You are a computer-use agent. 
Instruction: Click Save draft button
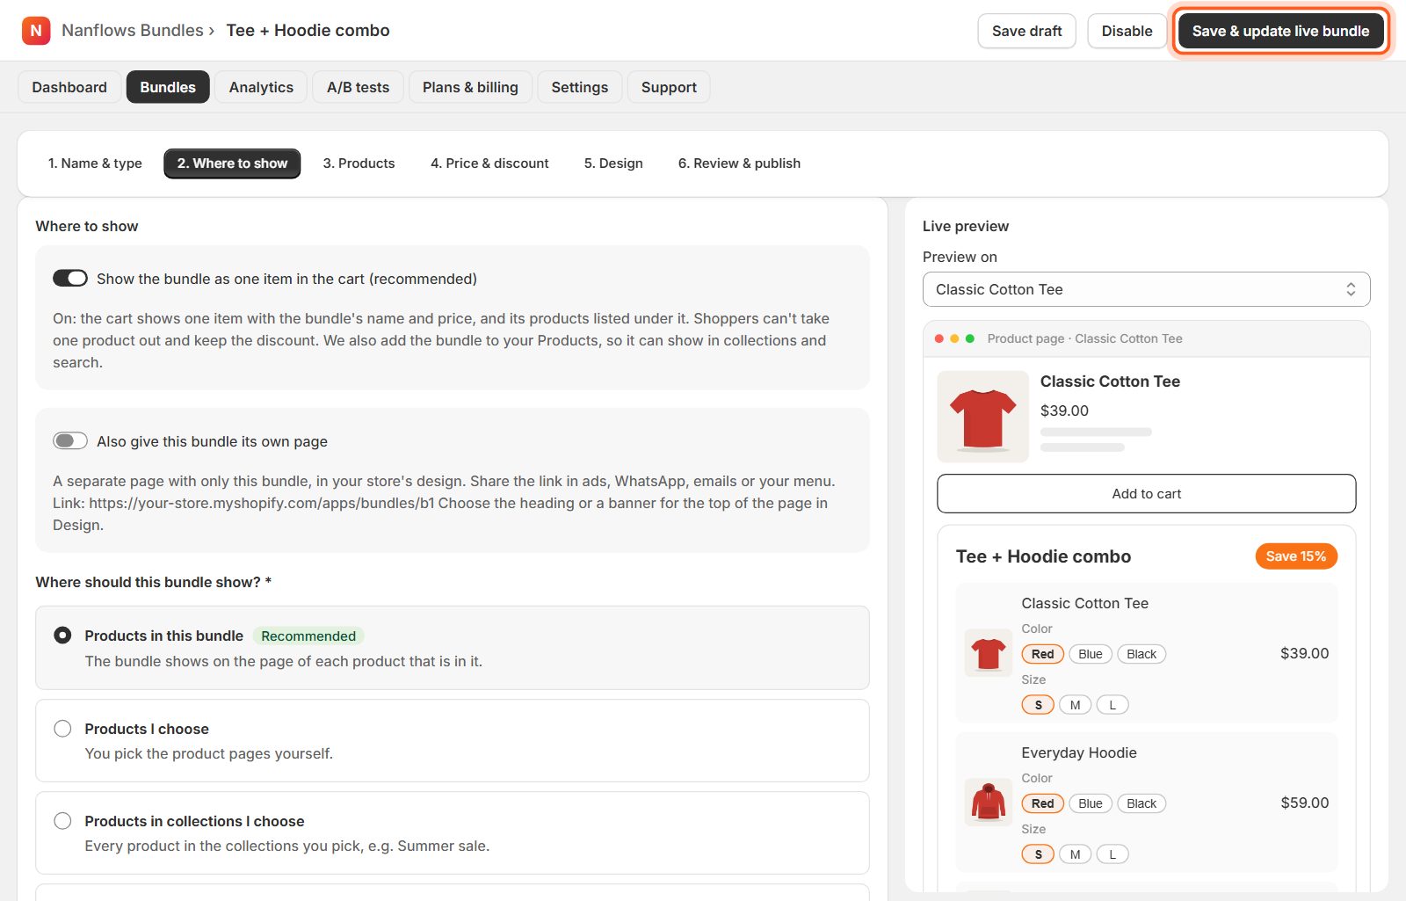click(x=1026, y=31)
